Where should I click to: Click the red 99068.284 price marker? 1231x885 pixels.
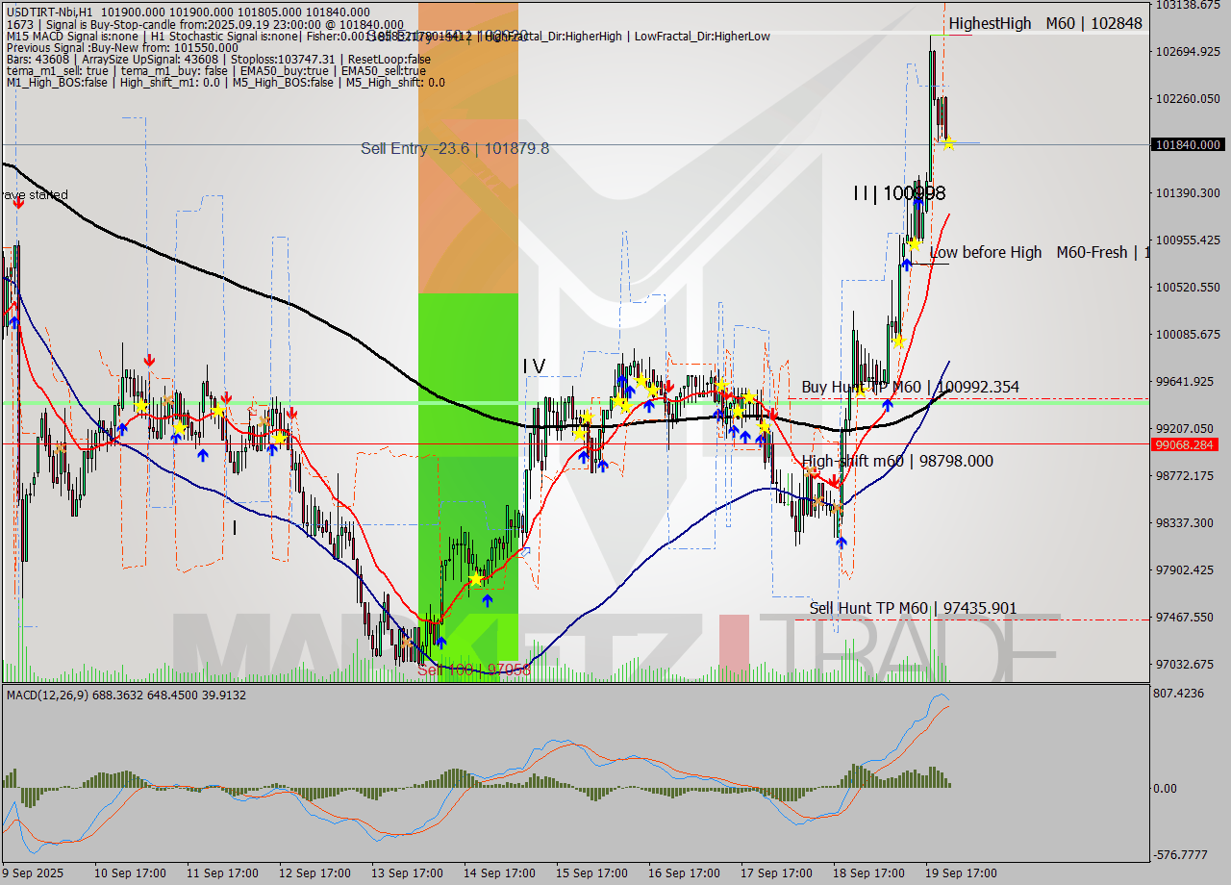[x=1187, y=443]
